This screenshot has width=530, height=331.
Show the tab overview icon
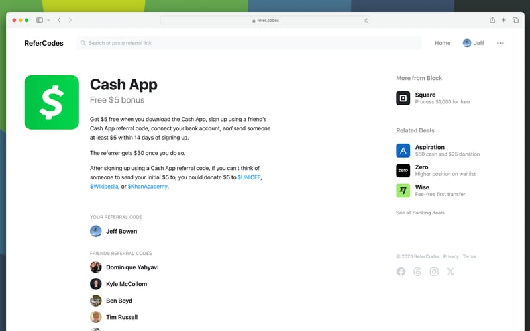coord(515,20)
